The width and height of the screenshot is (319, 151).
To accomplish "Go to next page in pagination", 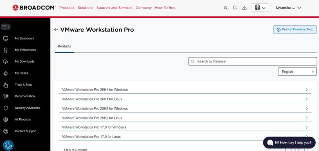I will tap(304, 150).
